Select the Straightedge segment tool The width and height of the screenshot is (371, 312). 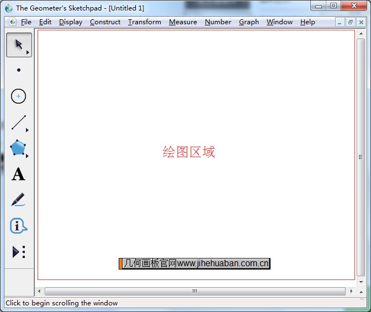coord(18,122)
